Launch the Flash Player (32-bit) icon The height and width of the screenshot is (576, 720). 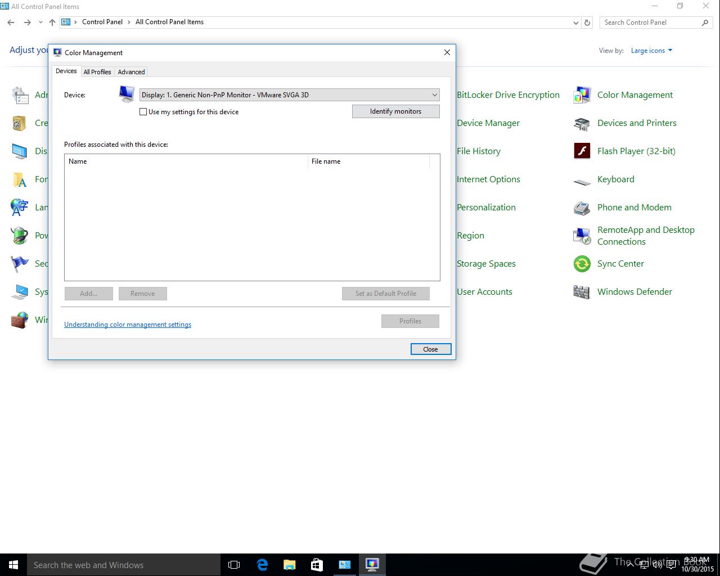[582, 151]
